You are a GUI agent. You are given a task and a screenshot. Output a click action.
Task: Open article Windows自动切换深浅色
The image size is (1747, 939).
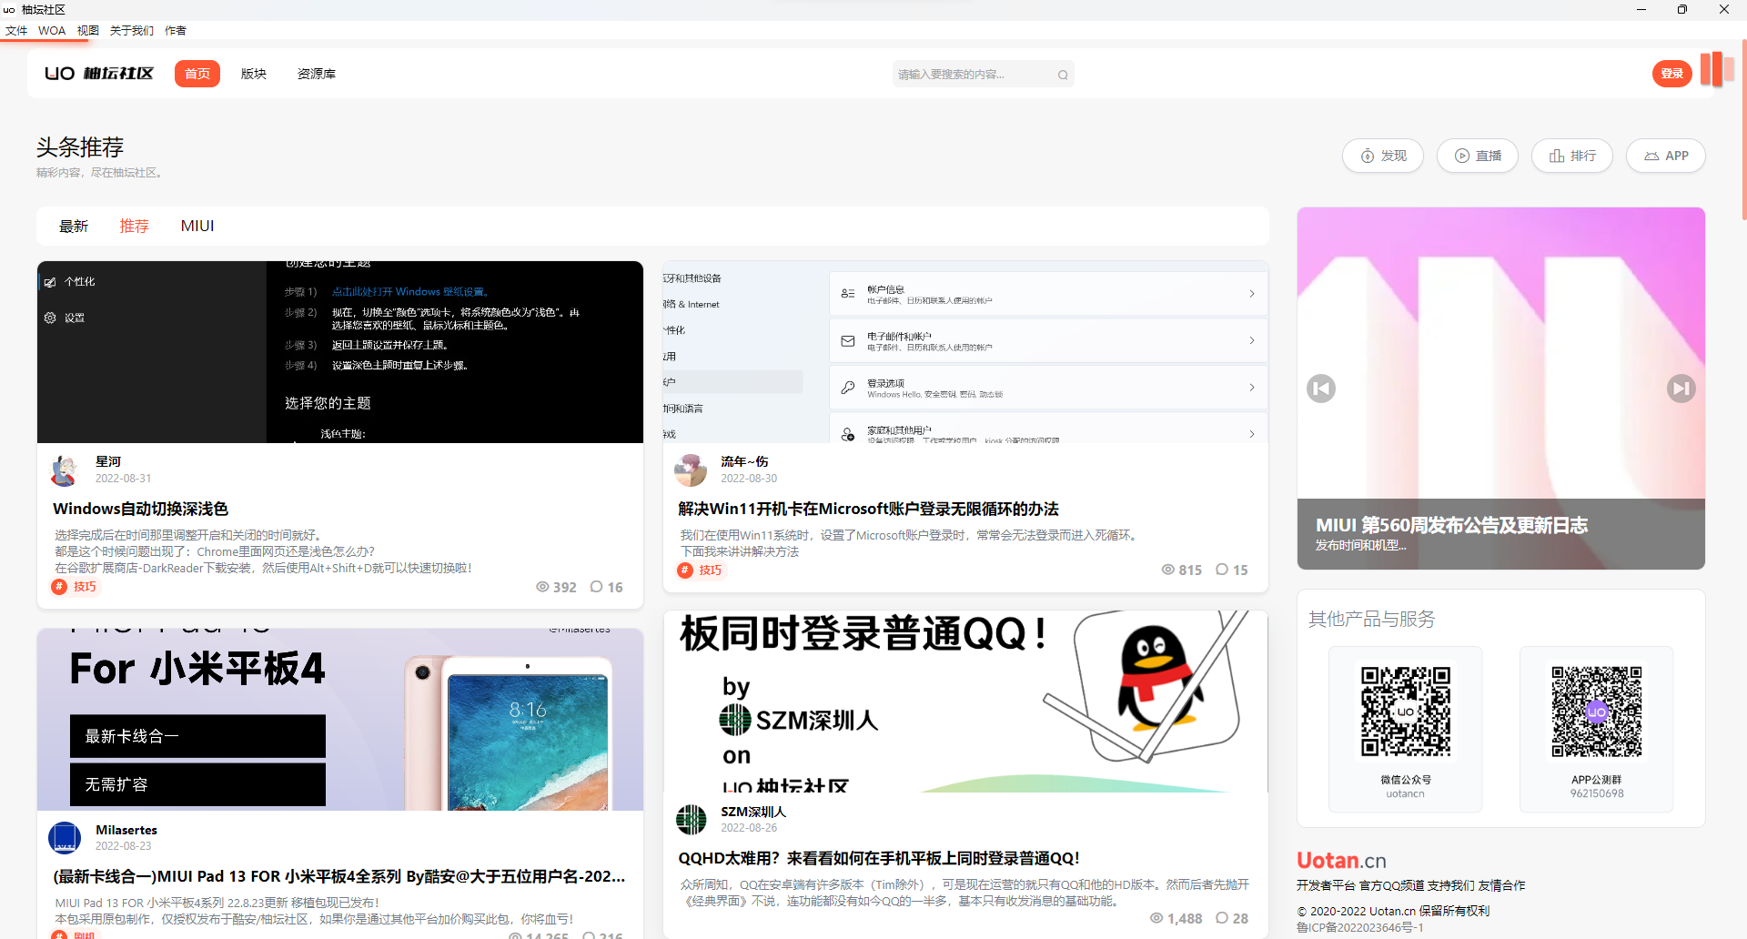tap(140, 509)
